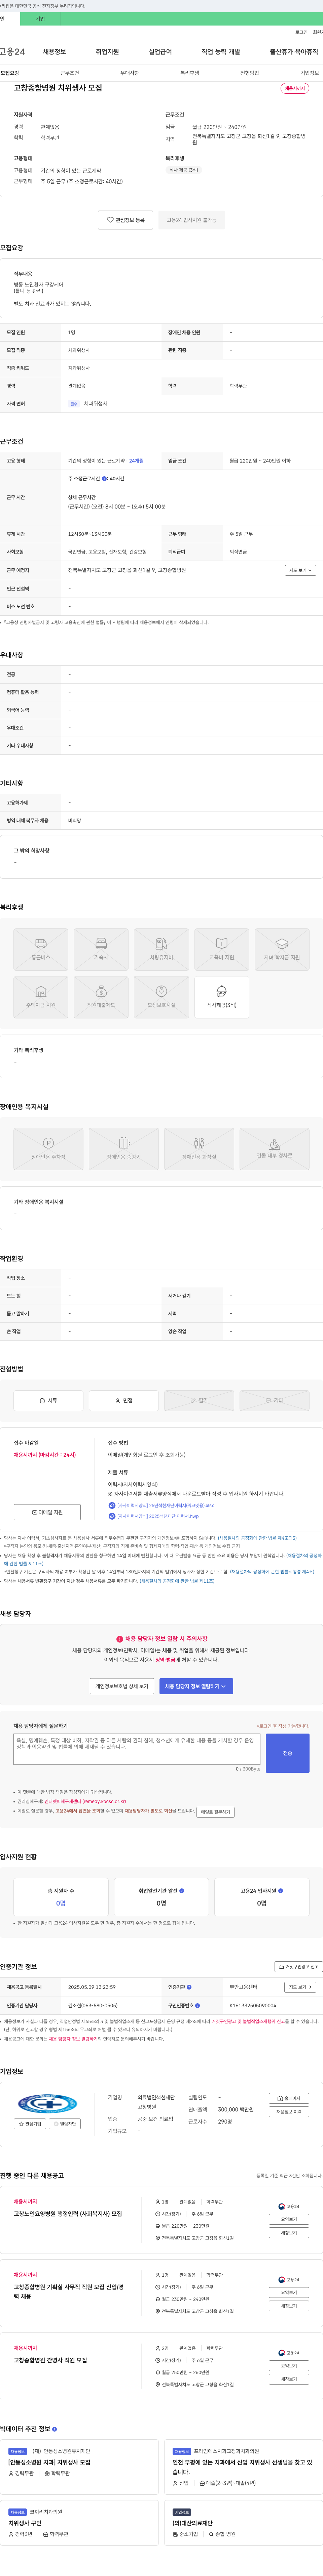Viewport: 323px width, 2576px height.
Task: Switch to the 기업정보 tab
Action: click(x=310, y=73)
